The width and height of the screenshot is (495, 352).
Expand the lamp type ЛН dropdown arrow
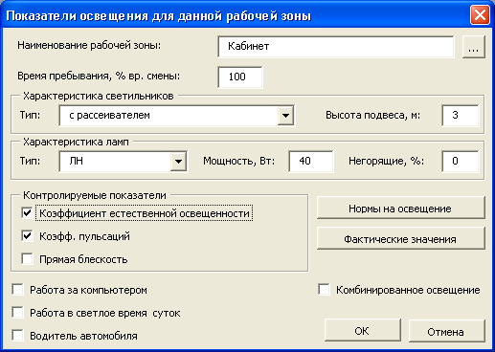tap(178, 161)
